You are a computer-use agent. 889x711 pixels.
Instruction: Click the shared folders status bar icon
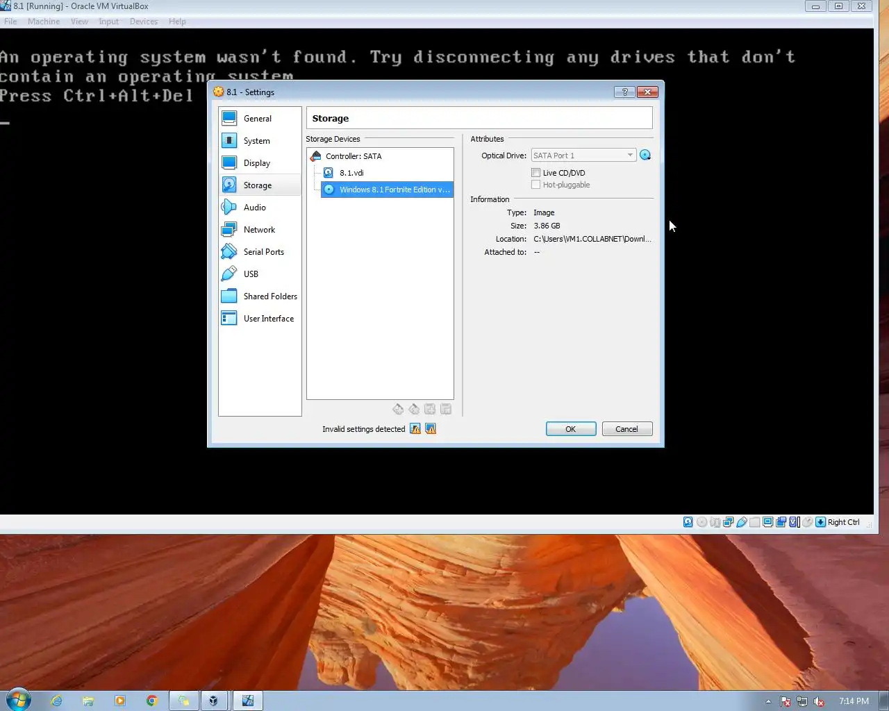click(x=754, y=522)
